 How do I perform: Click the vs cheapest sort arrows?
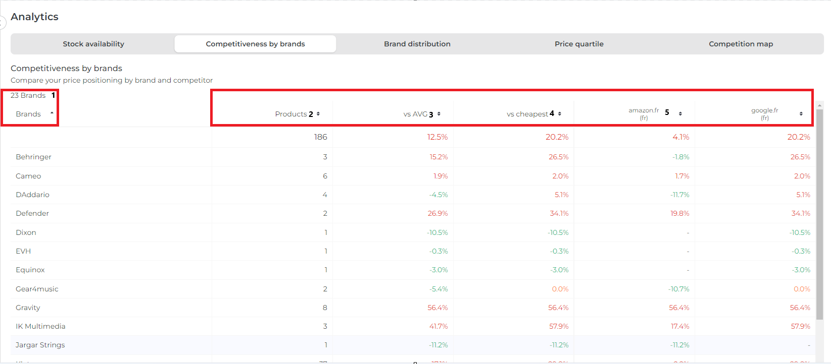tap(560, 114)
